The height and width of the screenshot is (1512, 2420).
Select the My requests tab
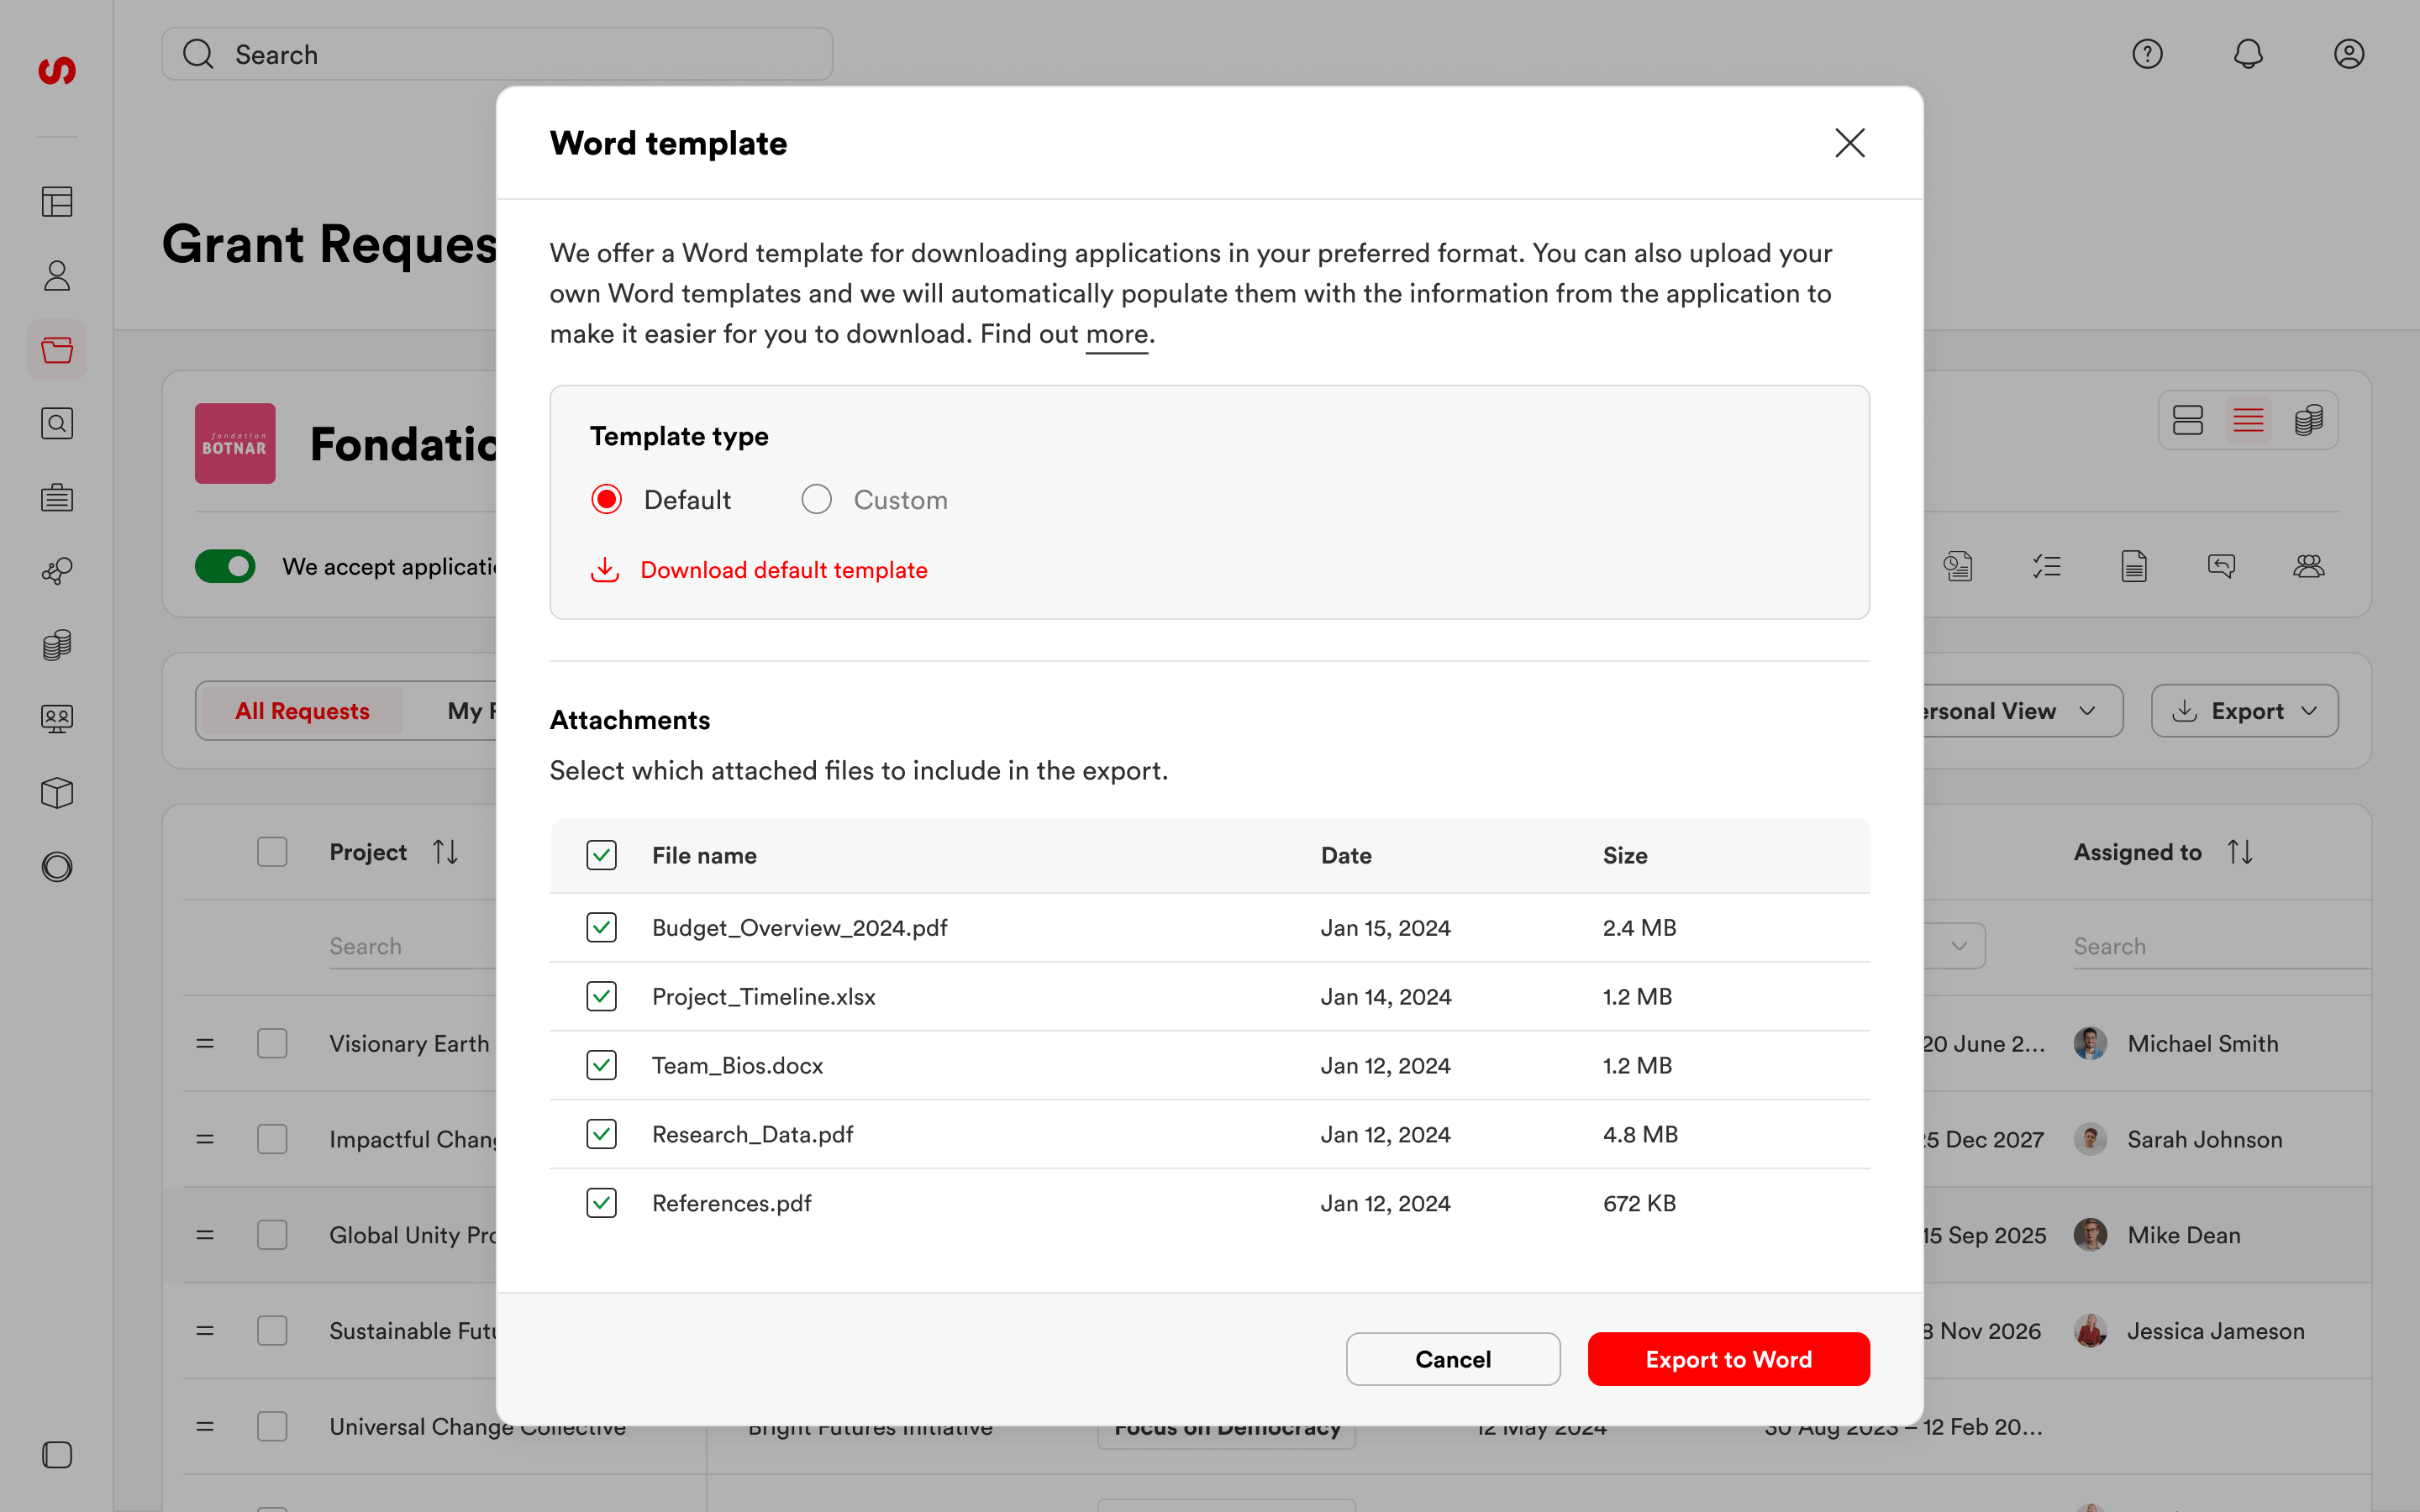tap(472, 711)
